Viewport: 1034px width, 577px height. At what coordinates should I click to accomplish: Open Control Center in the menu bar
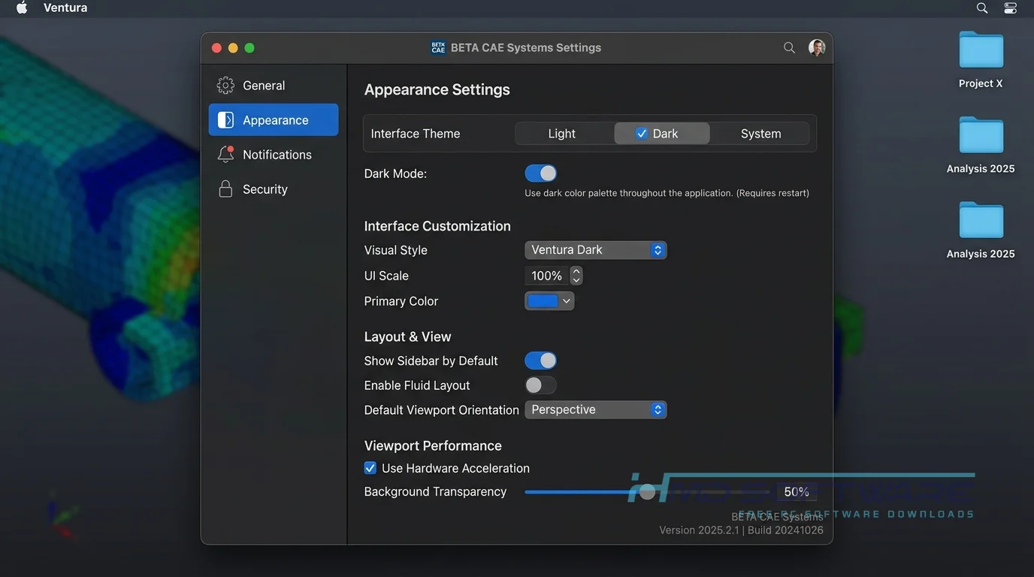(x=1011, y=8)
